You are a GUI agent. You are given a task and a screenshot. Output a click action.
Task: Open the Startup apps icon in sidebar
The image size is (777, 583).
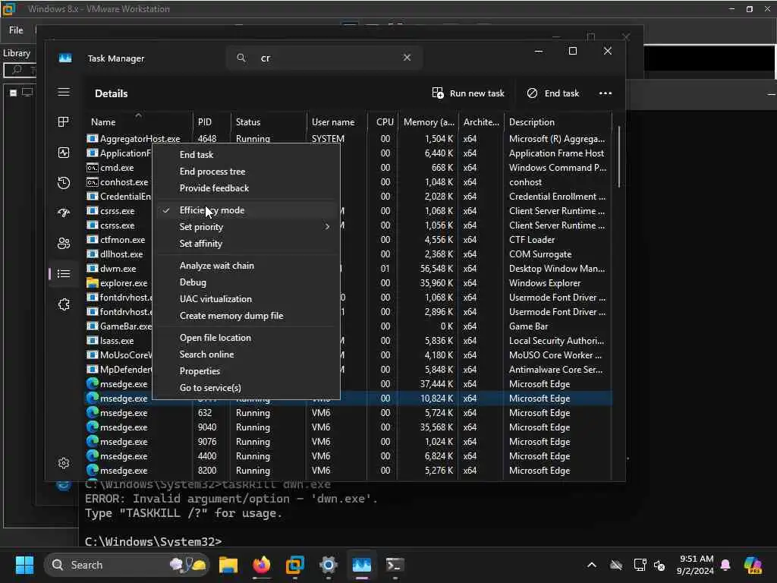pos(64,213)
